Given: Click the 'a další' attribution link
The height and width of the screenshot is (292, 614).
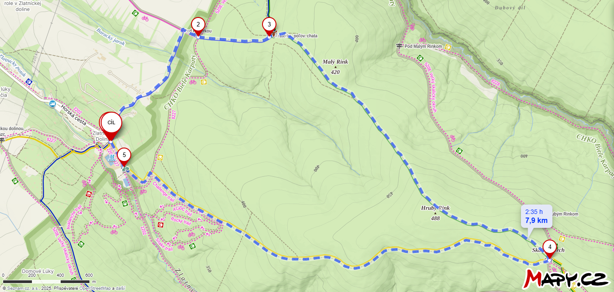Looking at the screenshot, I should 119,288.
